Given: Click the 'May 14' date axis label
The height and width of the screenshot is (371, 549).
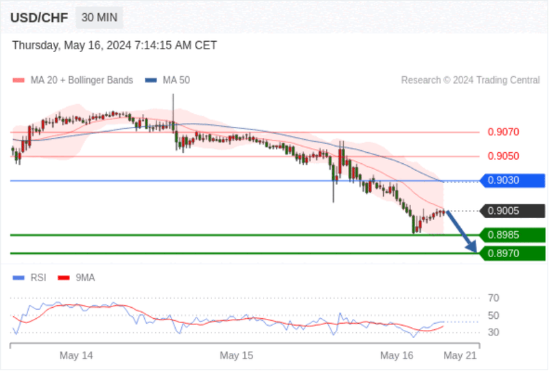Looking at the screenshot, I should 76,356.
